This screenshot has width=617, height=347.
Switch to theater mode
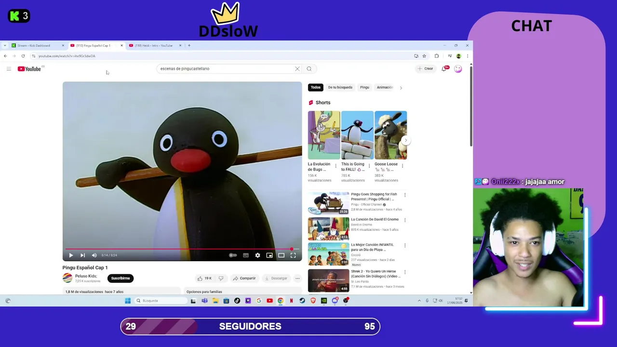pos(282,255)
